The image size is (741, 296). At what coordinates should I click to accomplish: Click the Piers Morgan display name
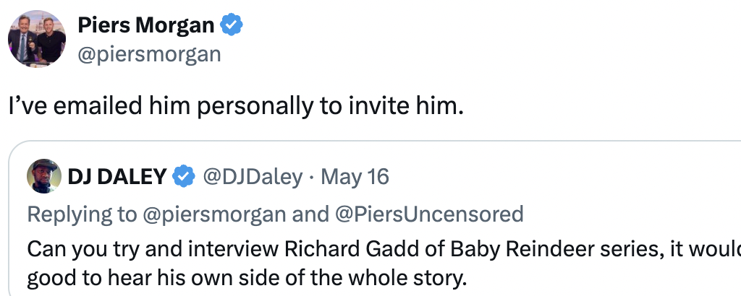[x=145, y=26]
